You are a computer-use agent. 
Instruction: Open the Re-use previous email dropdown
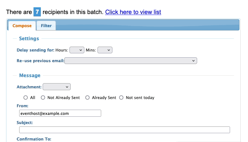tap(131, 61)
